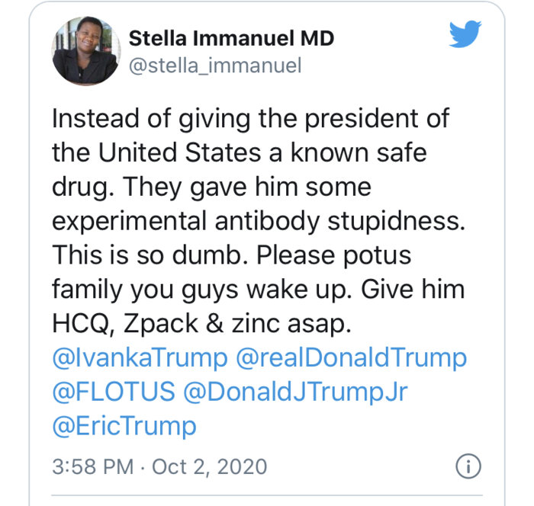Select the @EricTrump mention

pos(124,425)
